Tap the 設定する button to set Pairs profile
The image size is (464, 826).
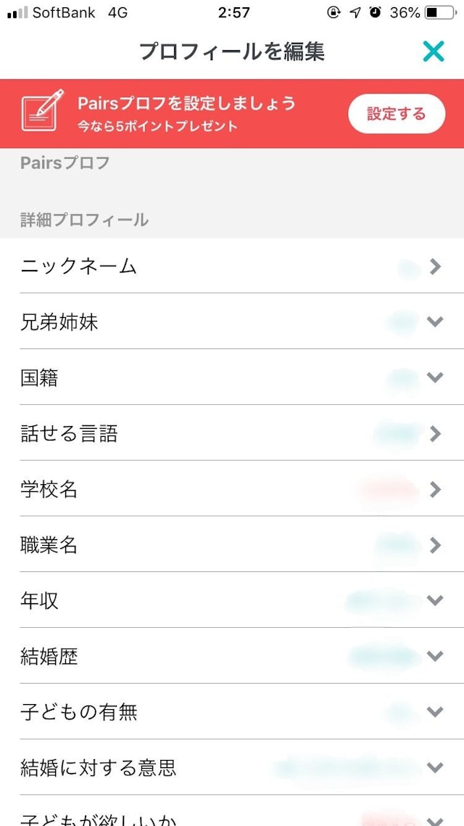(x=397, y=113)
